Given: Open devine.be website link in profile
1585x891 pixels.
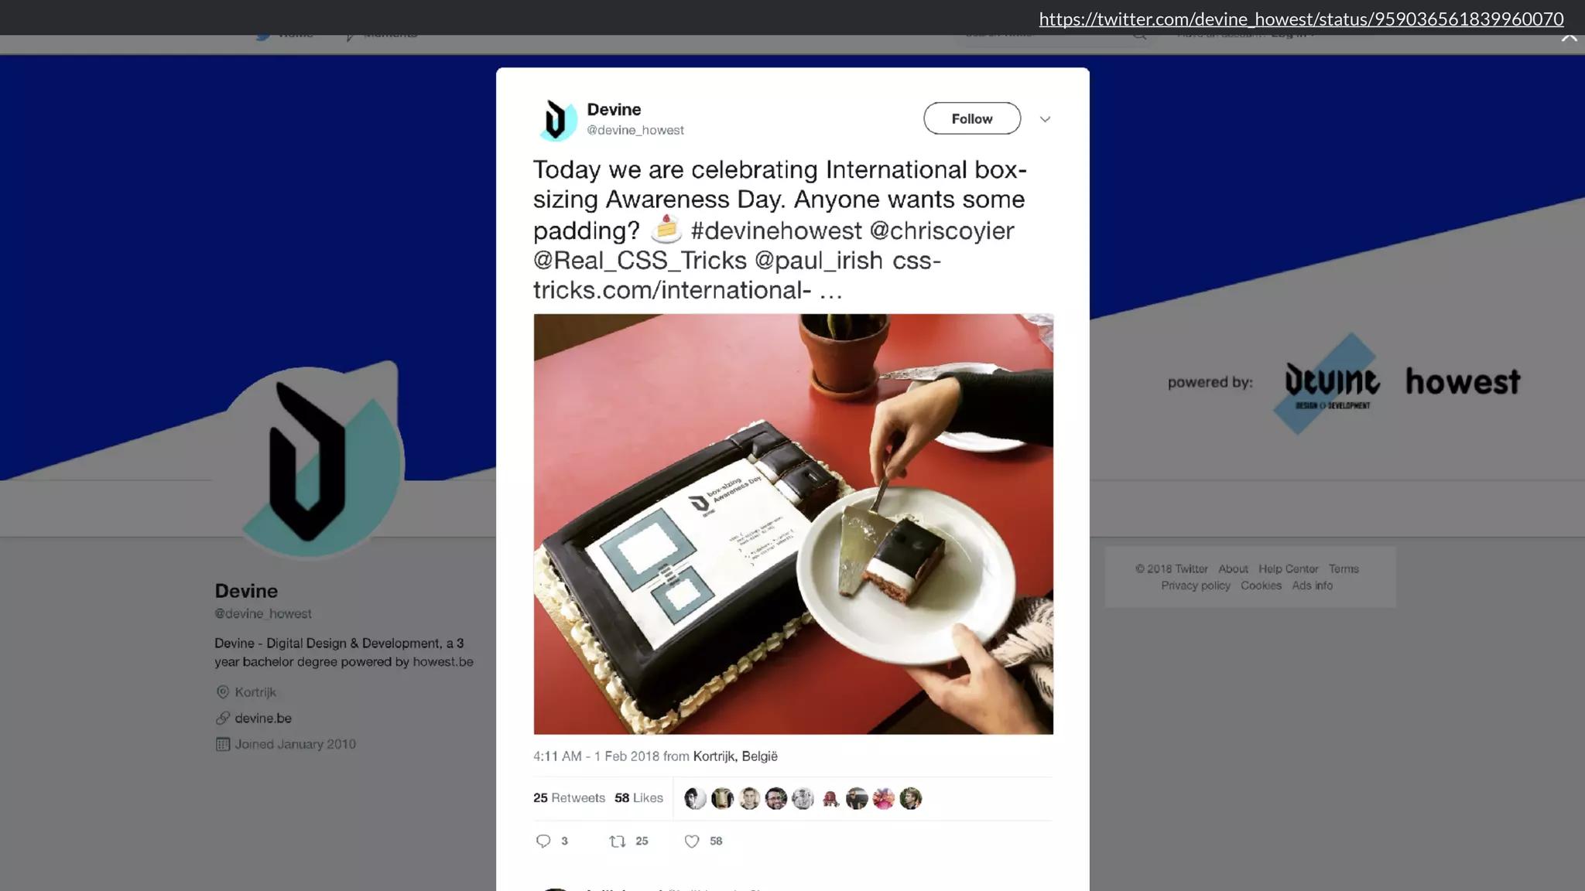Looking at the screenshot, I should click(263, 718).
